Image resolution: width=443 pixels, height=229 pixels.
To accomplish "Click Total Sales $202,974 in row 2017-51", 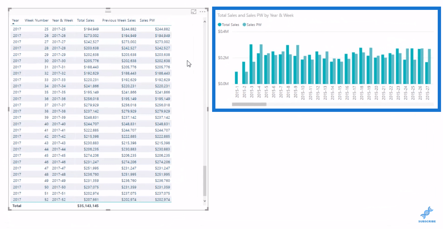I will (x=92, y=193).
